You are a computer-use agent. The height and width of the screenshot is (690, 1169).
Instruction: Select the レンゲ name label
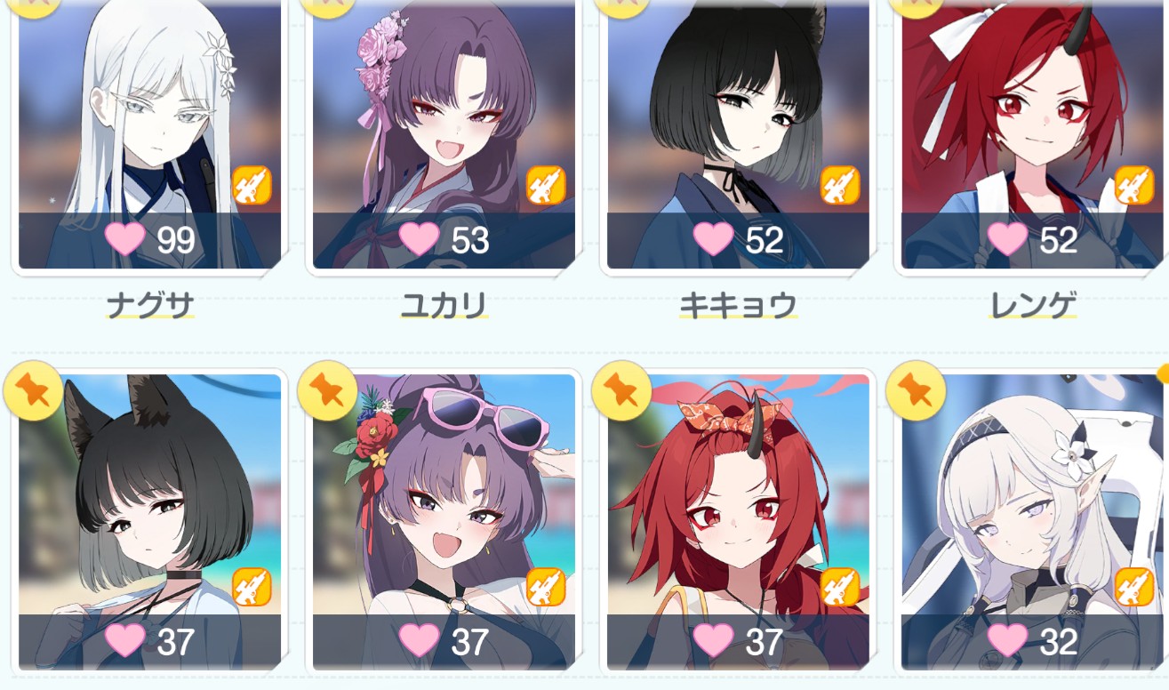click(x=1033, y=306)
